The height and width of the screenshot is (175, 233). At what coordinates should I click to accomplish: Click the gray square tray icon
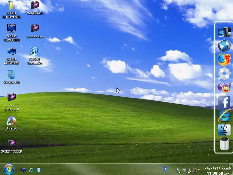pos(184,171)
